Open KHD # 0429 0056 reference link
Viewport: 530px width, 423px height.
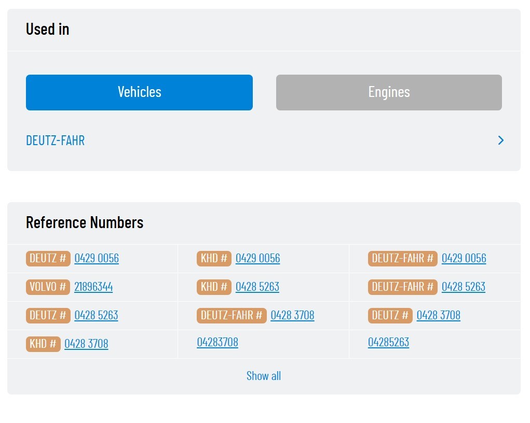click(x=258, y=258)
